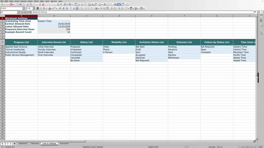Open the Format menu
264x148 pixels.
click(23, 1)
